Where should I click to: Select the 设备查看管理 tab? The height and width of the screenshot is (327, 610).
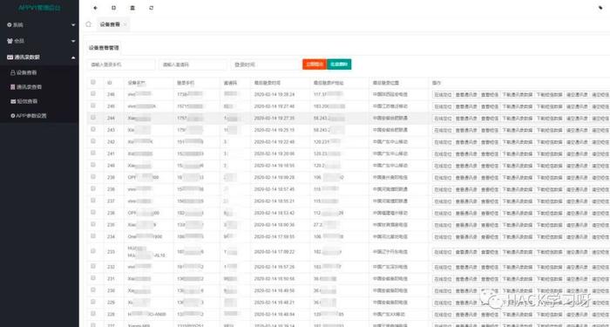pyautogui.click(x=104, y=48)
